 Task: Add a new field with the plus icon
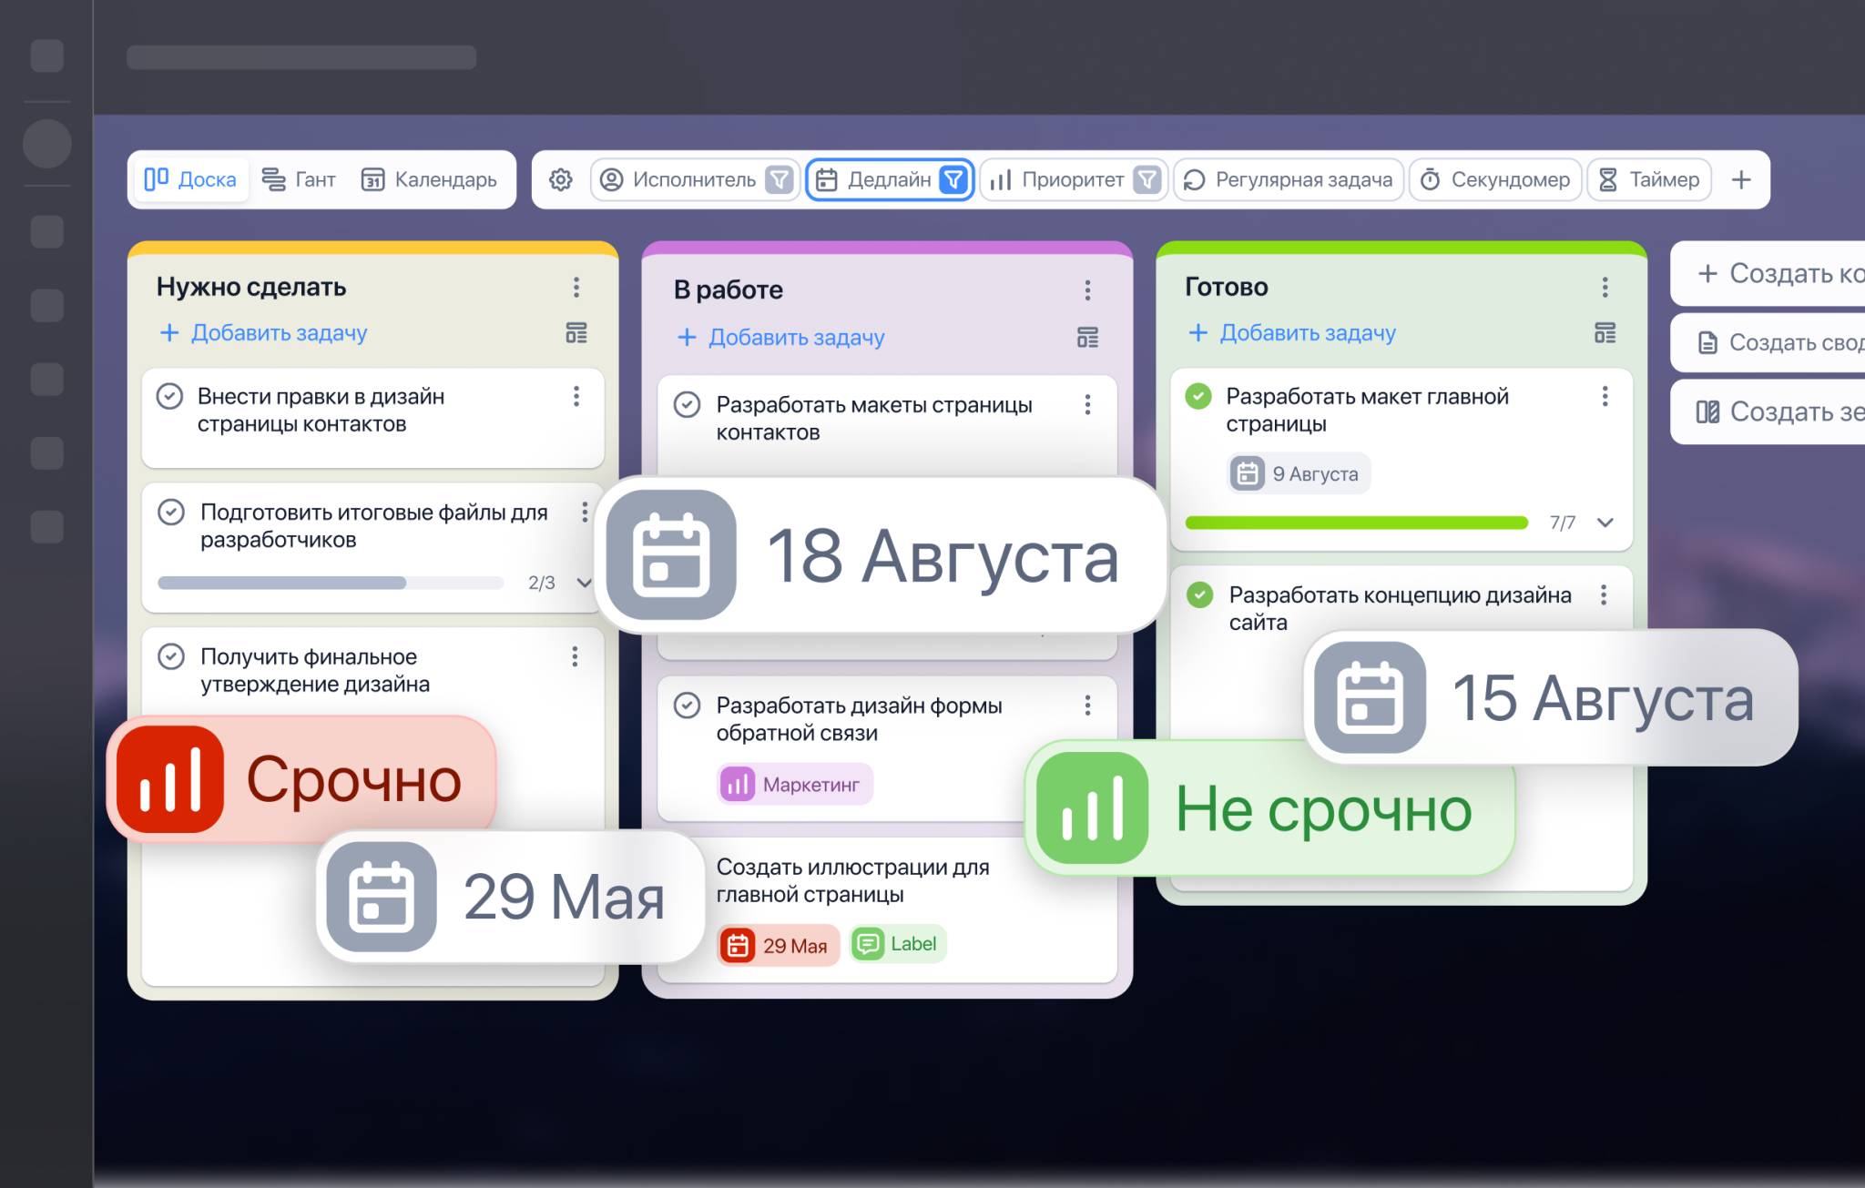[1740, 180]
